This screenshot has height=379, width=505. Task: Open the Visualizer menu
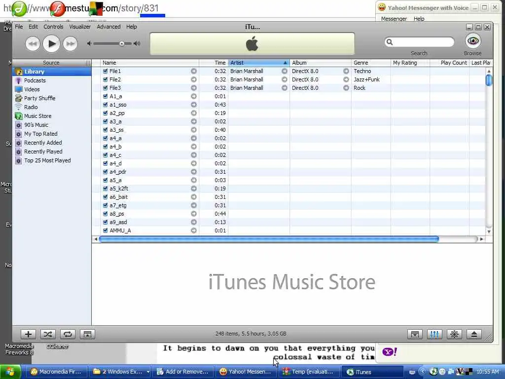[80, 27]
